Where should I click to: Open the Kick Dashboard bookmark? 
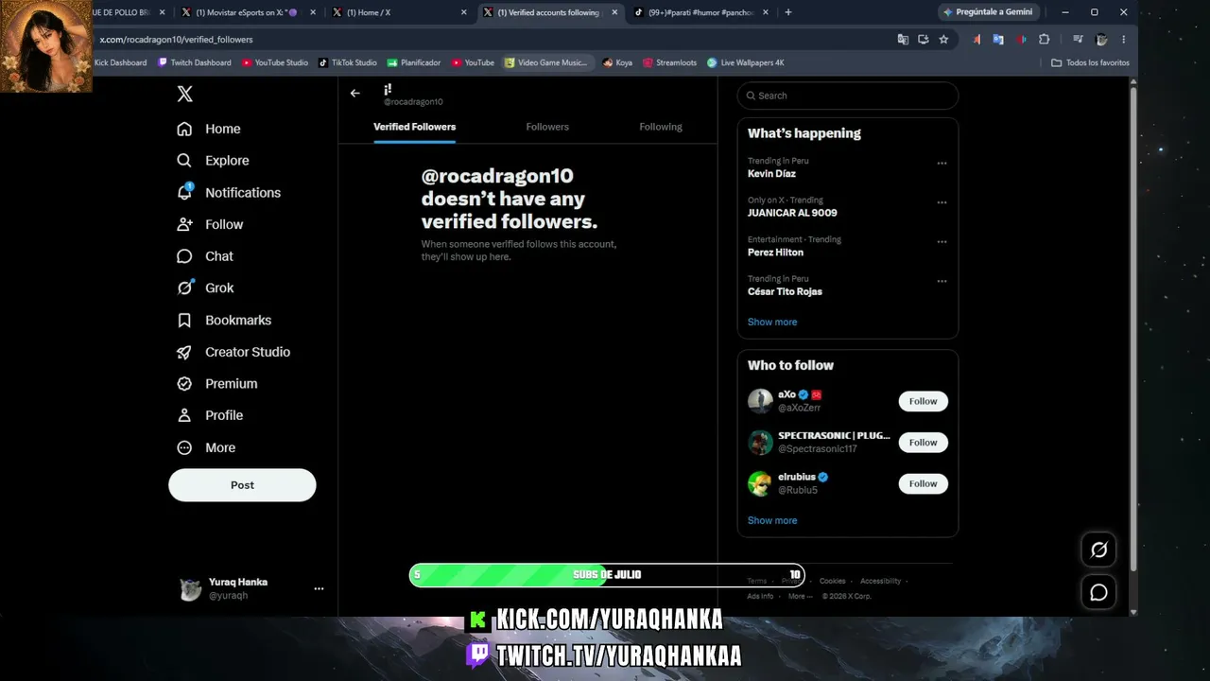click(x=120, y=62)
